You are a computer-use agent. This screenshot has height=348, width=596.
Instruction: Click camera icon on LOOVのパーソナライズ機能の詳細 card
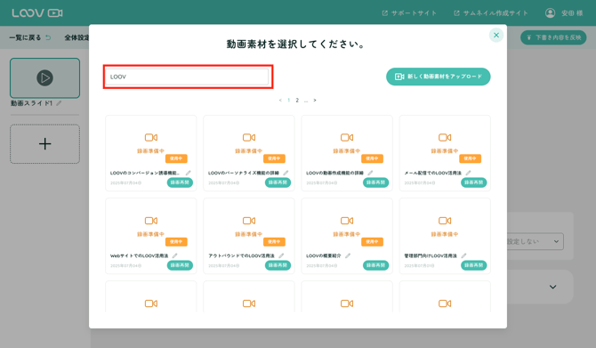[249, 137]
